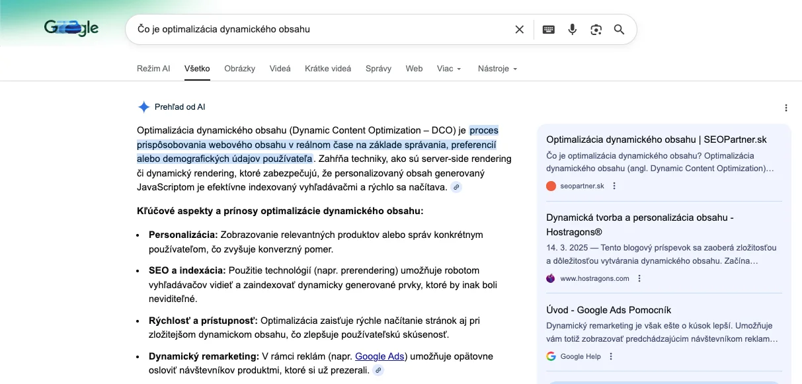Click link icon after Dynamický remarketing item
Image resolution: width=802 pixels, height=384 pixels.
[x=378, y=370]
